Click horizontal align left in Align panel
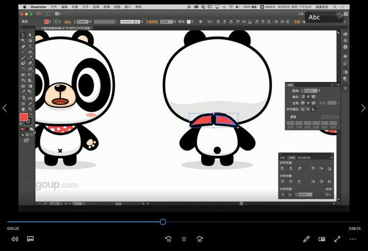This screenshot has width=368, height=251. click(x=283, y=169)
